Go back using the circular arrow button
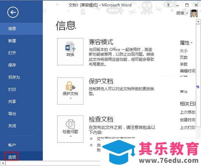 [13, 12]
